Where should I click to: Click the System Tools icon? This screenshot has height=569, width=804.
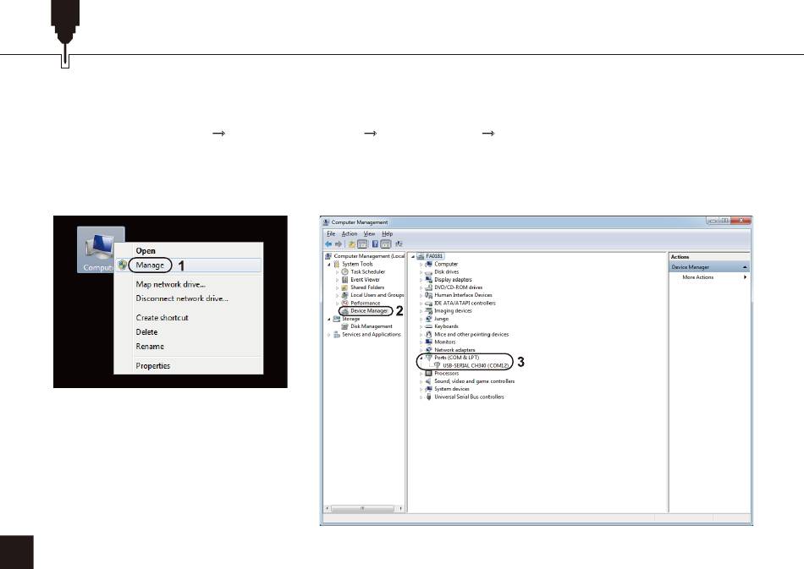coord(337,265)
